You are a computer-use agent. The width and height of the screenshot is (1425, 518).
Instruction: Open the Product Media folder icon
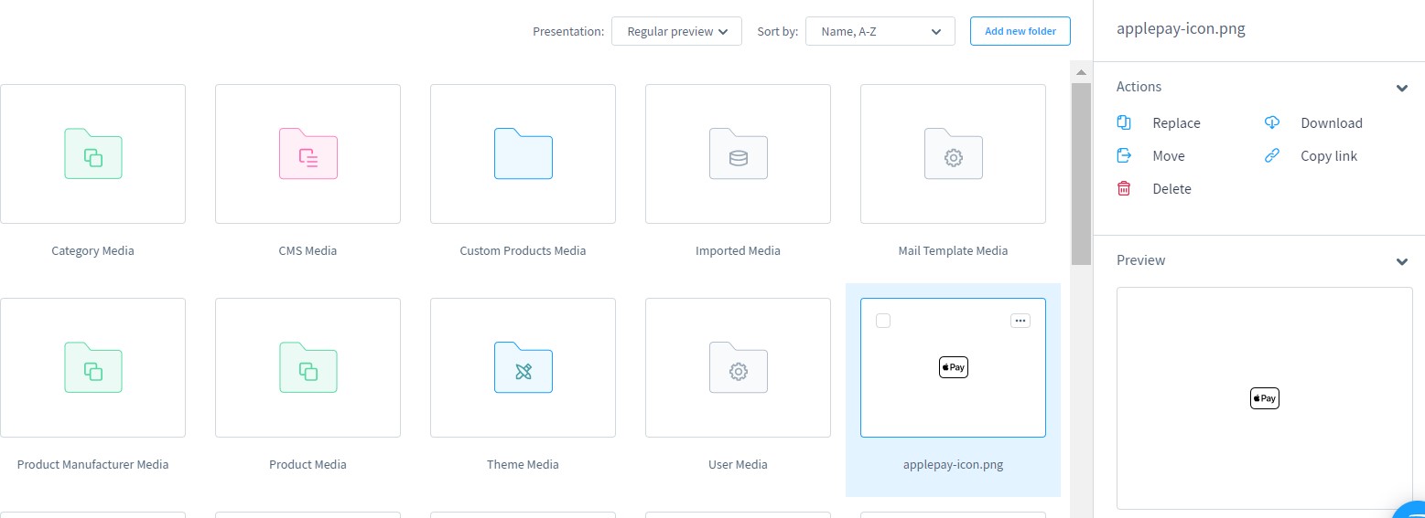pyautogui.click(x=308, y=367)
